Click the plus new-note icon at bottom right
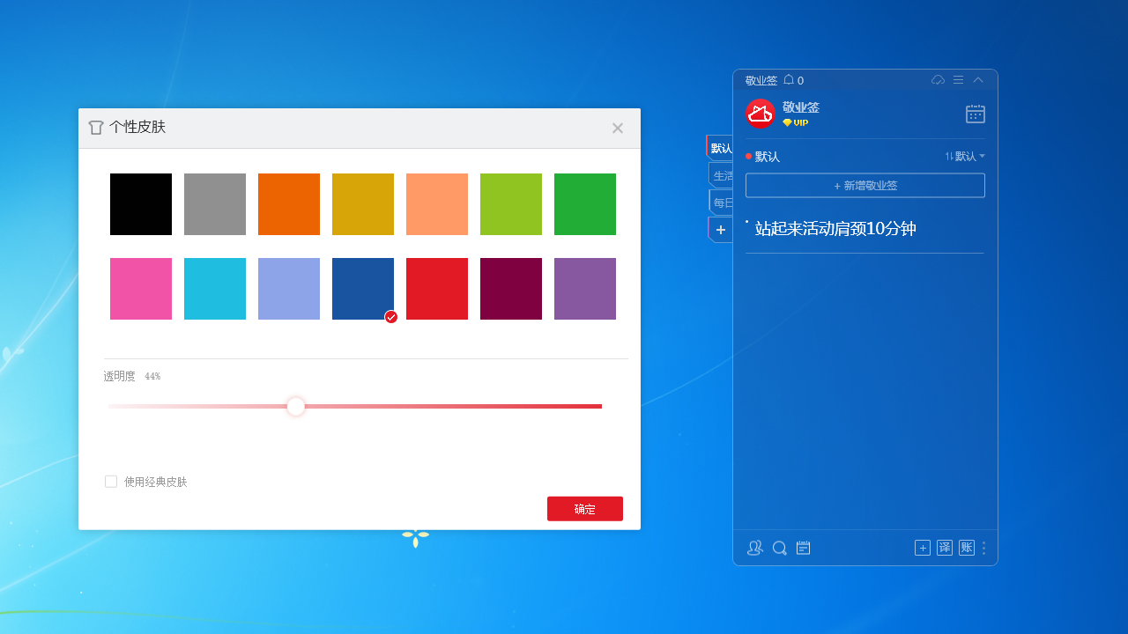The image size is (1128, 634). tap(922, 548)
